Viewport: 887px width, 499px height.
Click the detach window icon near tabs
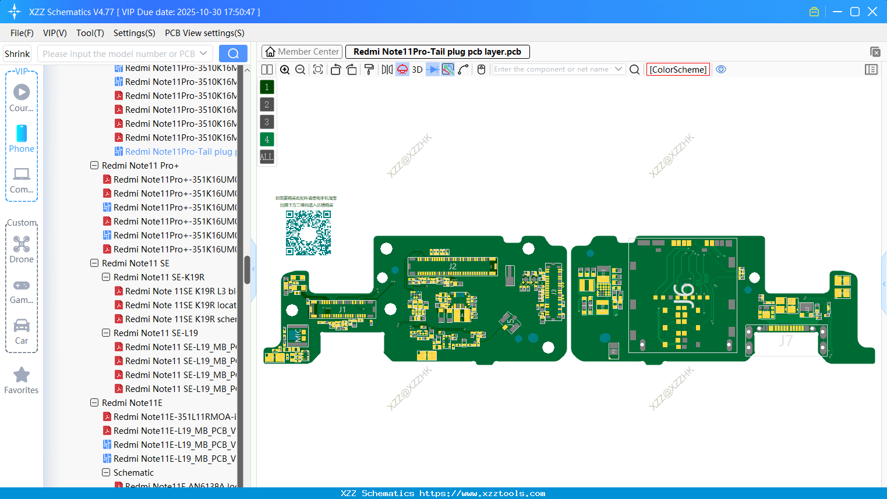tap(875, 52)
